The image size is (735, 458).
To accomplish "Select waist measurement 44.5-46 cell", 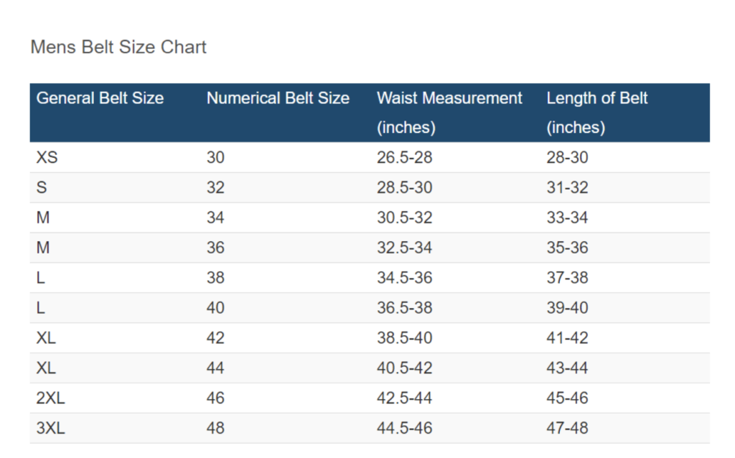I will pyautogui.click(x=405, y=428).
